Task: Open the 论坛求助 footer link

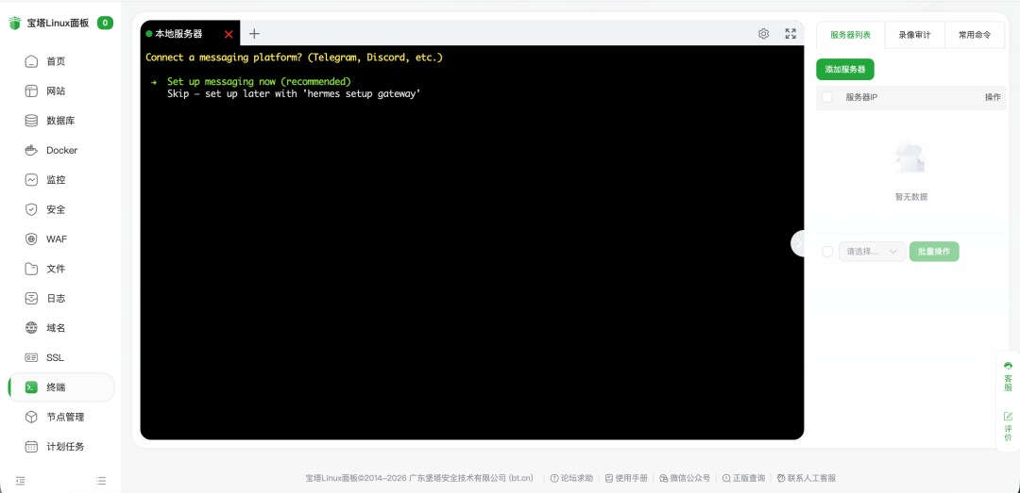Action: tap(571, 478)
